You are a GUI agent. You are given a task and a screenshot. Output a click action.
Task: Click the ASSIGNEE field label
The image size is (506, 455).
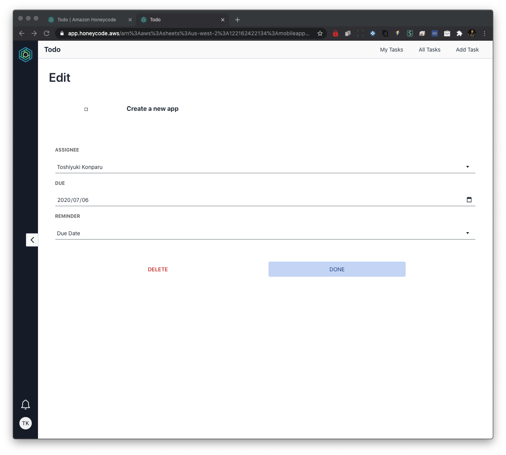click(67, 150)
